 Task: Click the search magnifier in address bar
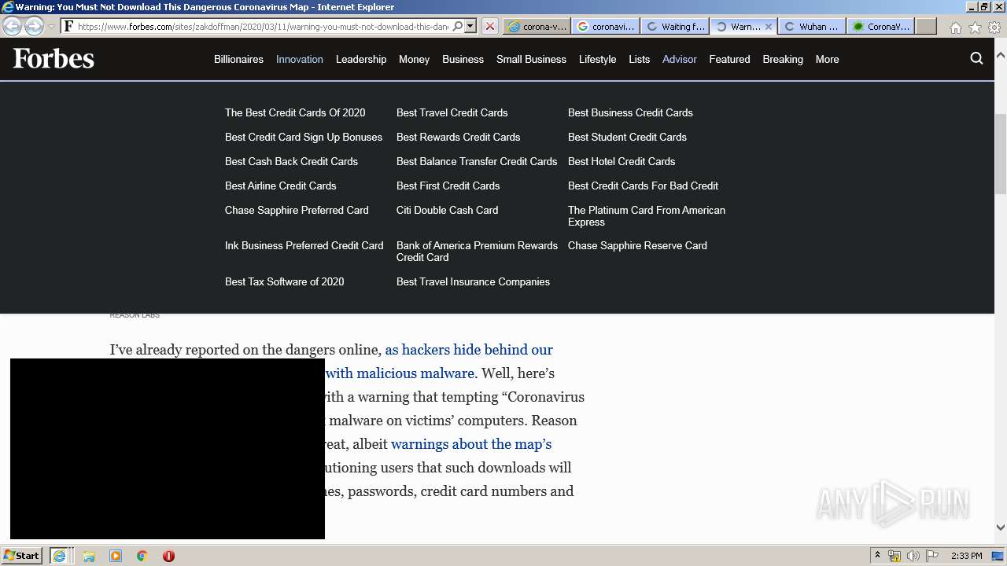point(458,26)
